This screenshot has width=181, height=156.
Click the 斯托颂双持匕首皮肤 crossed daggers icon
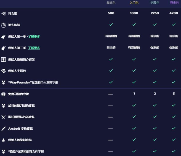pyautogui.click(x=3, y=117)
